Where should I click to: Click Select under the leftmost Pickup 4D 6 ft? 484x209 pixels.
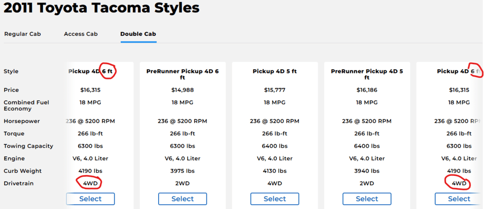[90, 199]
